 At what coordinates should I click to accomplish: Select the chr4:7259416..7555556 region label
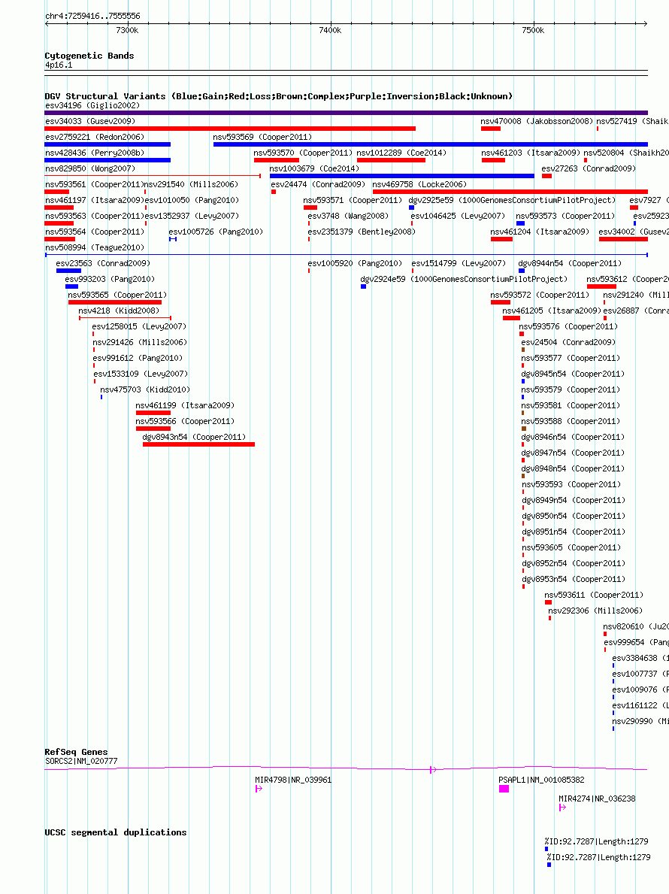coord(92,16)
